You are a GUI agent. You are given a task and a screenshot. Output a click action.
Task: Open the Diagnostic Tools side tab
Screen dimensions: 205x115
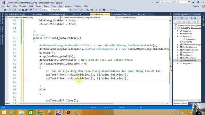pos(203,19)
